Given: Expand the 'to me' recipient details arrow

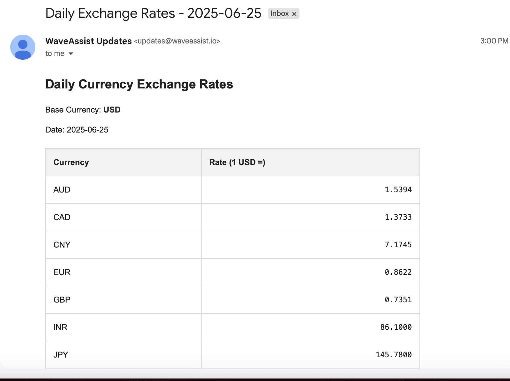Looking at the screenshot, I should [71, 54].
